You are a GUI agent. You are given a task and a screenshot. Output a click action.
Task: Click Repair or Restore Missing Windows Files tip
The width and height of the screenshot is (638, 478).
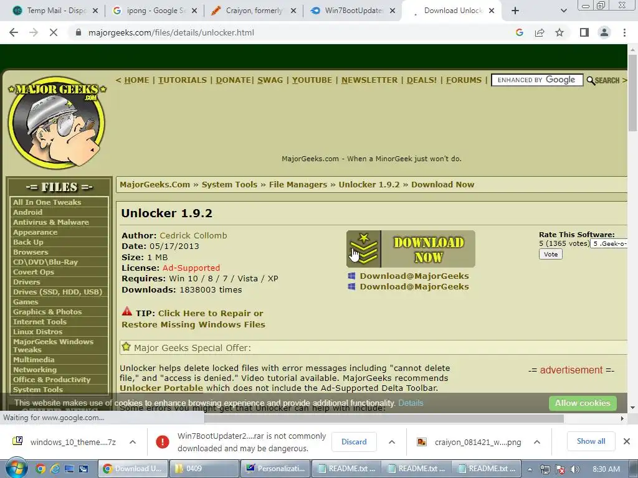pyautogui.click(x=193, y=319)
